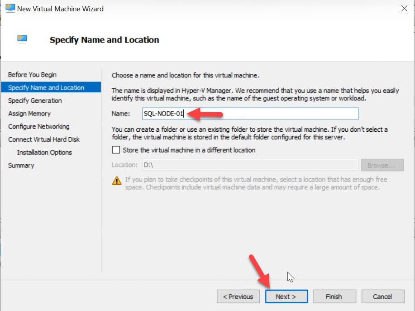Go to the Specify Generation step

(35, 100)
